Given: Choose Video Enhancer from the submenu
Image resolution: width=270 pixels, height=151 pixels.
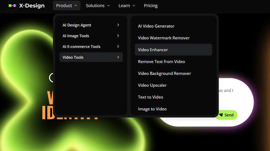Looking at the screenshot, I should [x=153, y=50].
